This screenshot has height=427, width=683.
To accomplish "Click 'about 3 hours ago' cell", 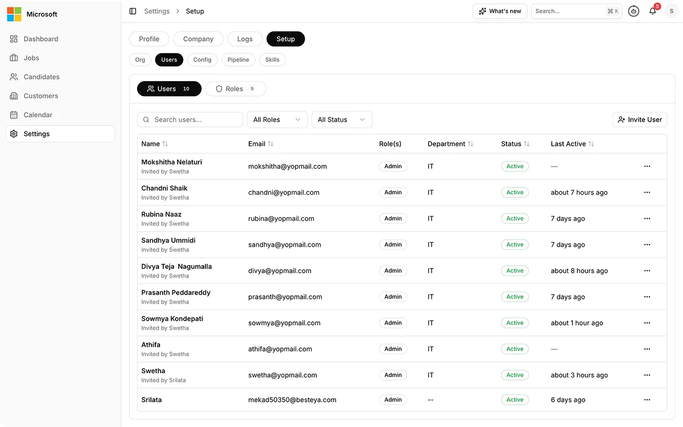I will click(x=579, y=375).
